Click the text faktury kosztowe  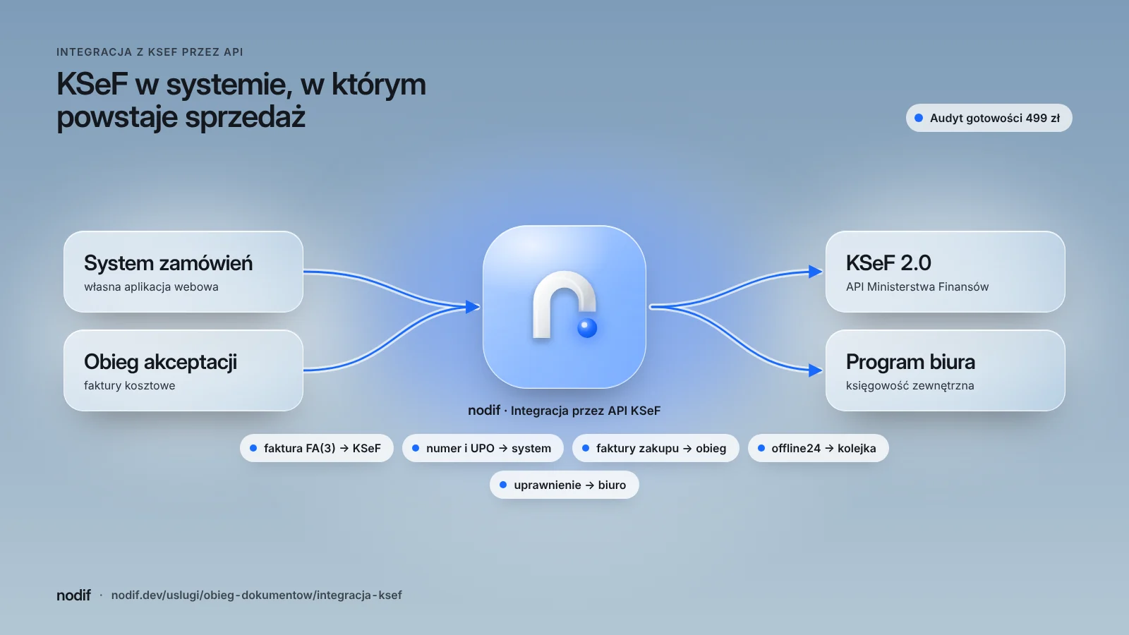click(x=130, y=385)
